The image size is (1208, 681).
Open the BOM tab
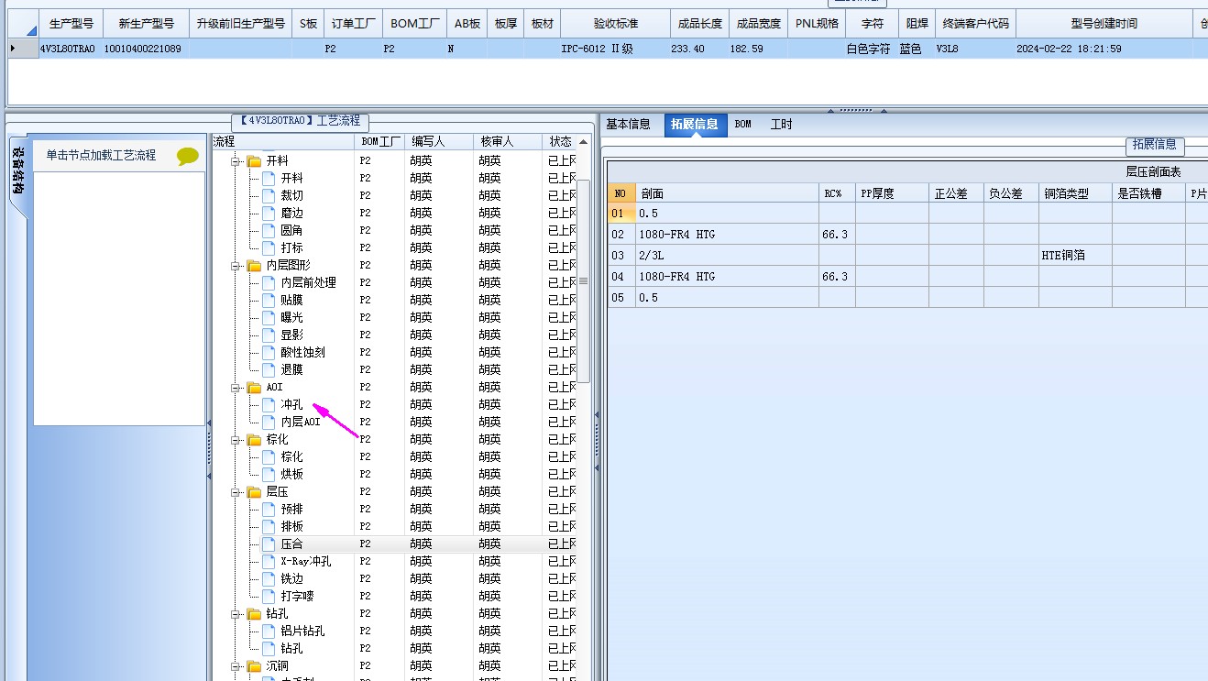[x=743, y=125]
